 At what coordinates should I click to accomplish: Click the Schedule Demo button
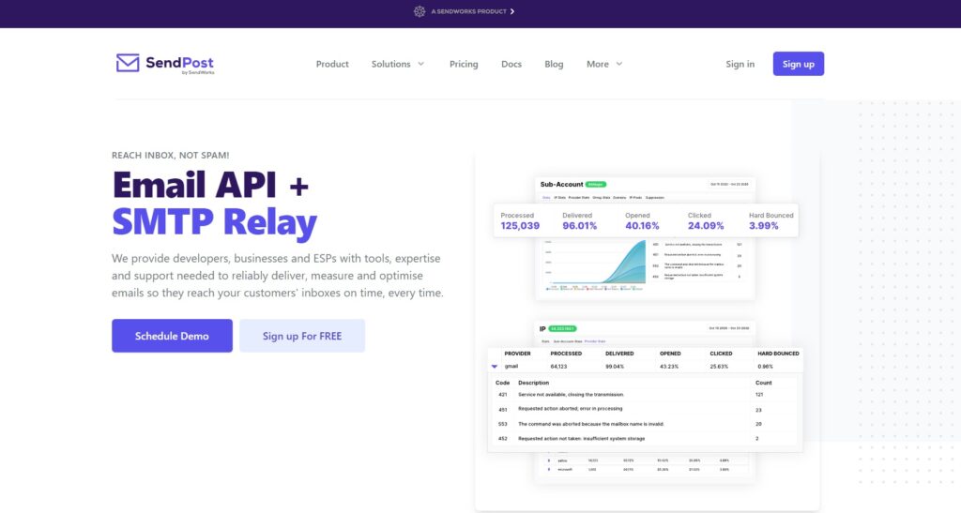coord(172,336)
